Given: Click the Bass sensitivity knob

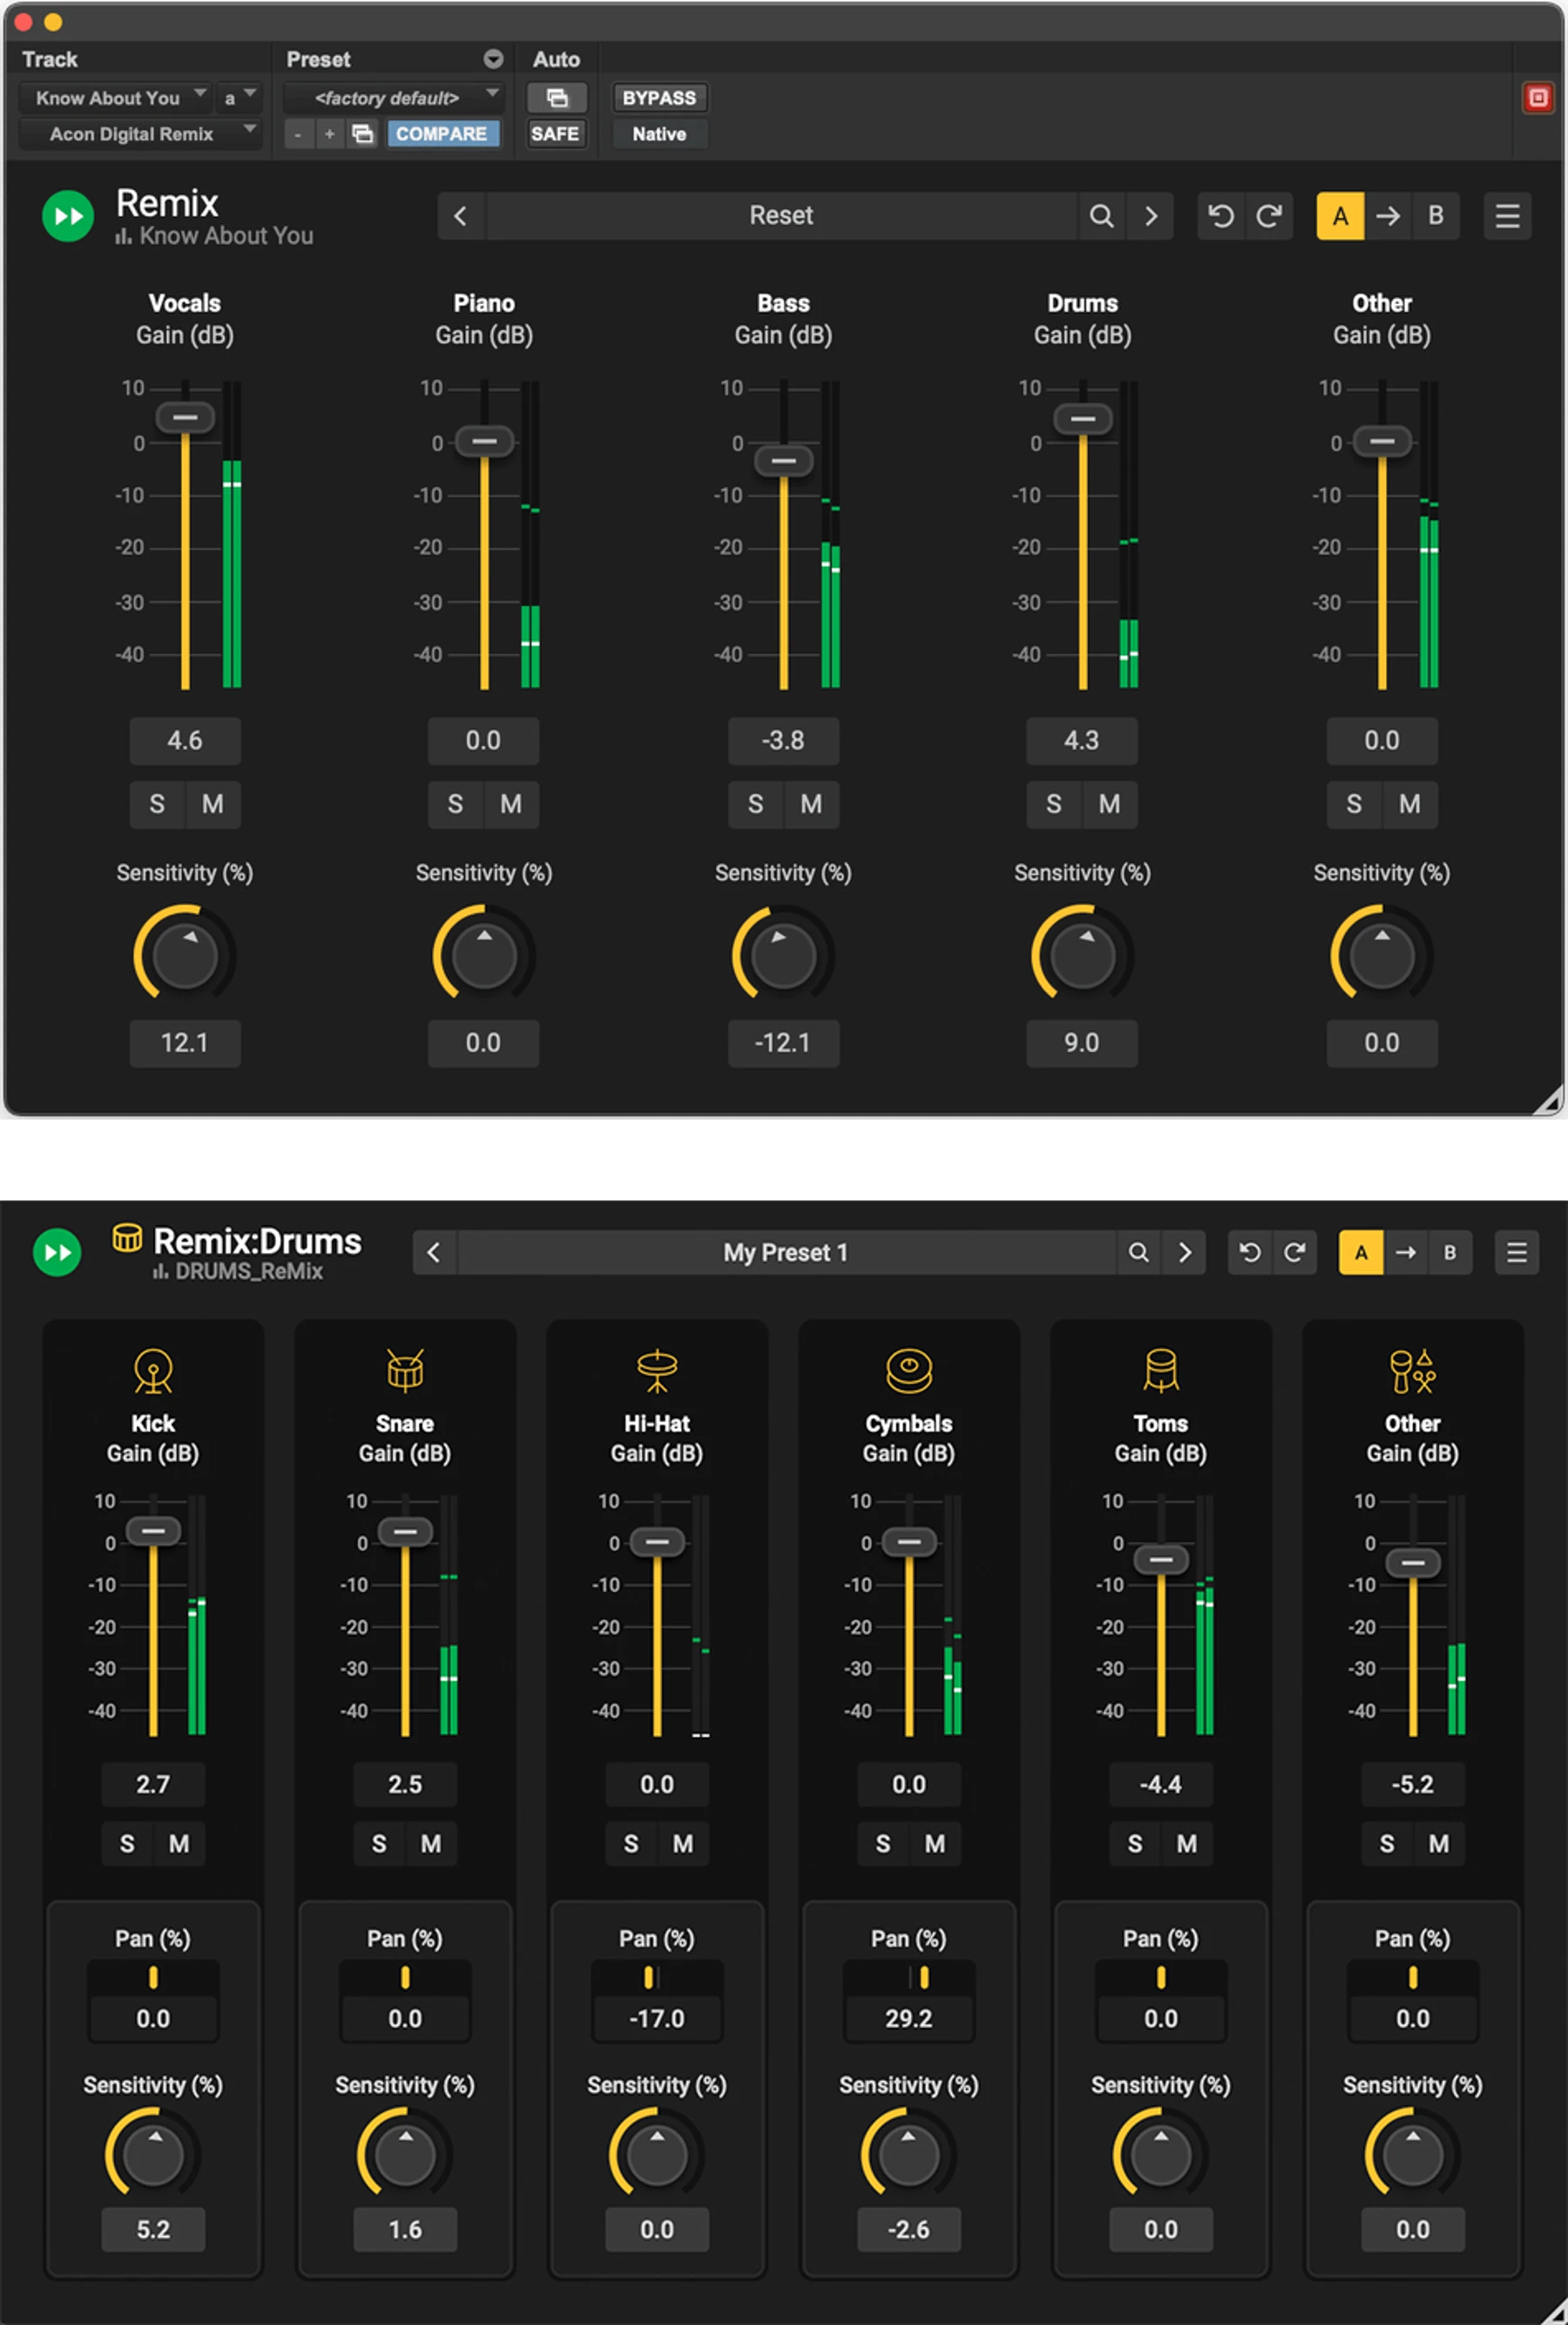Looking at the screenshot, I should point(783,955).
